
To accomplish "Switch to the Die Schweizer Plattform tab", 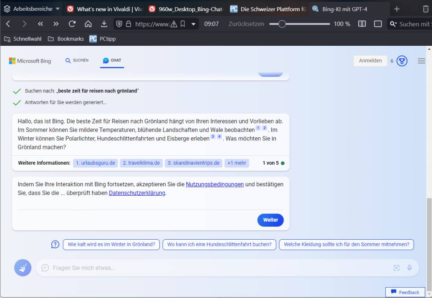I will point(268,9).
